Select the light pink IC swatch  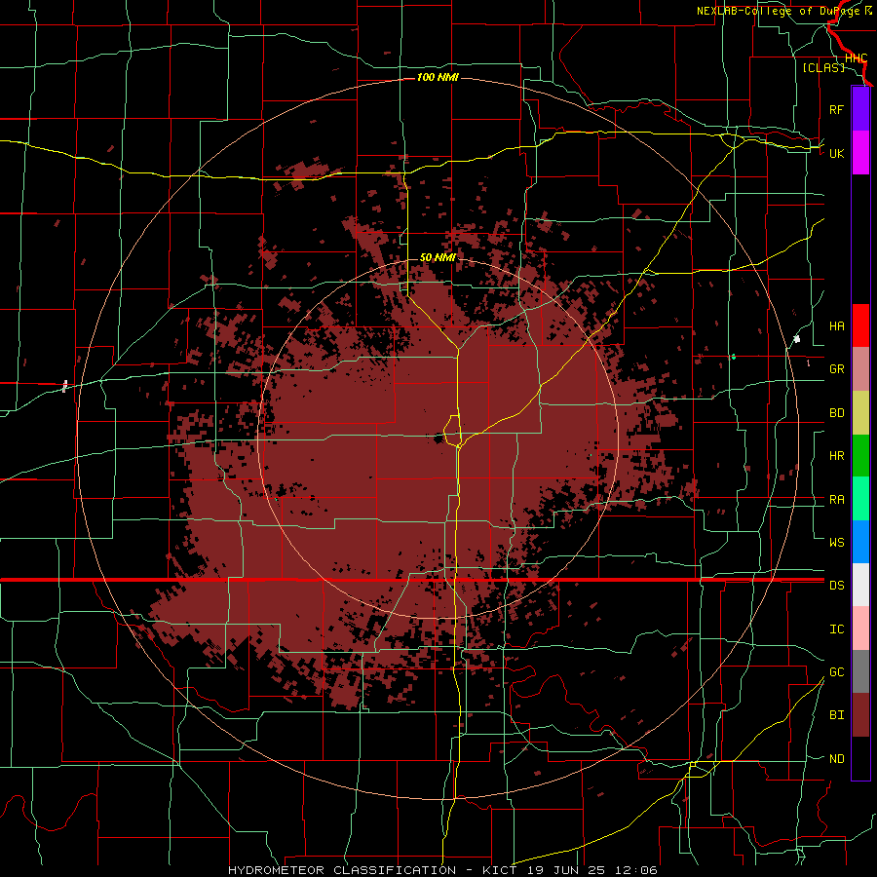(x=860, y=629)
